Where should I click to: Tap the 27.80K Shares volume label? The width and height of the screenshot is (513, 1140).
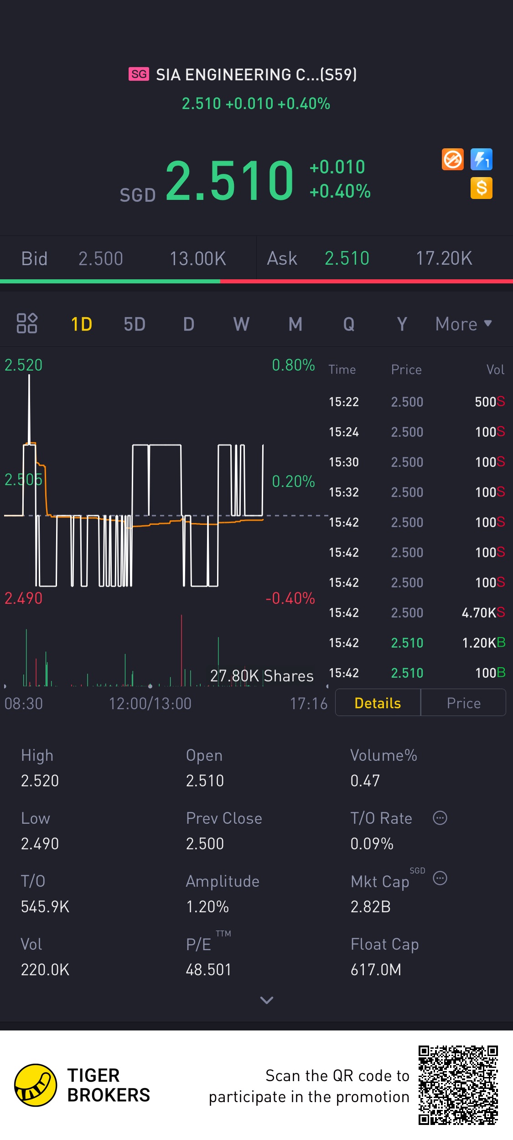click(262, 676)
